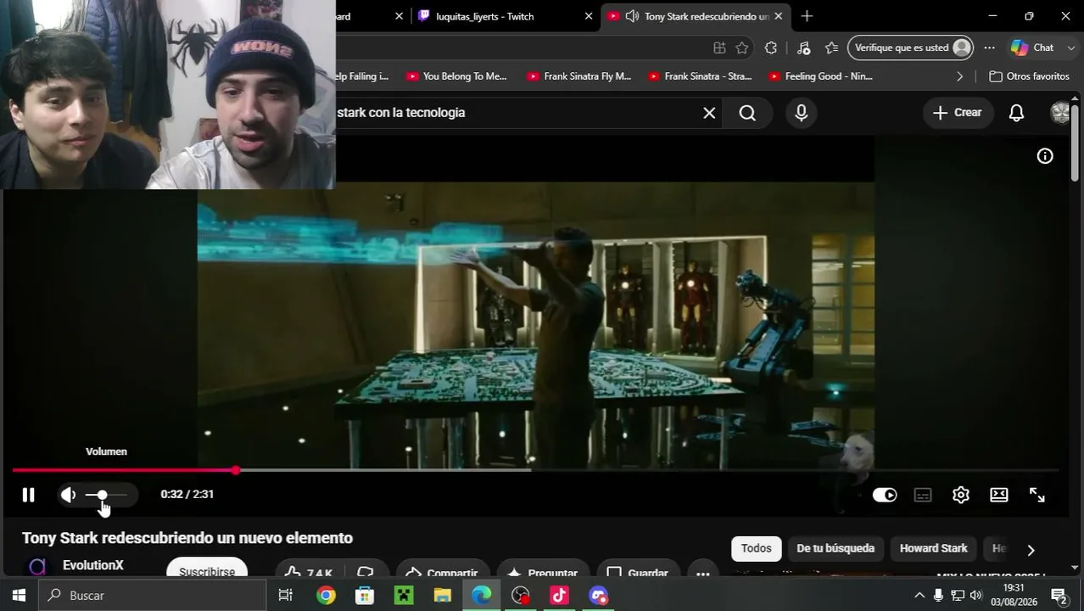1084x611 pixels.
Task: Close the luquitas_liyerts Twitch tab
Action: click(589, 16)
